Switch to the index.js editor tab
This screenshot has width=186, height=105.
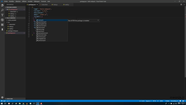(56, 5)
